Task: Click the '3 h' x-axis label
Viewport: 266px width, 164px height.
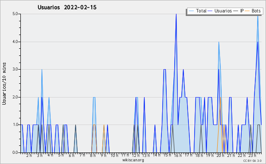Action: coord(40,156)
